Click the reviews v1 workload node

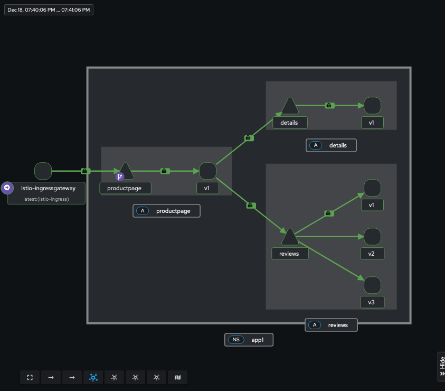[x=372, y=188]
